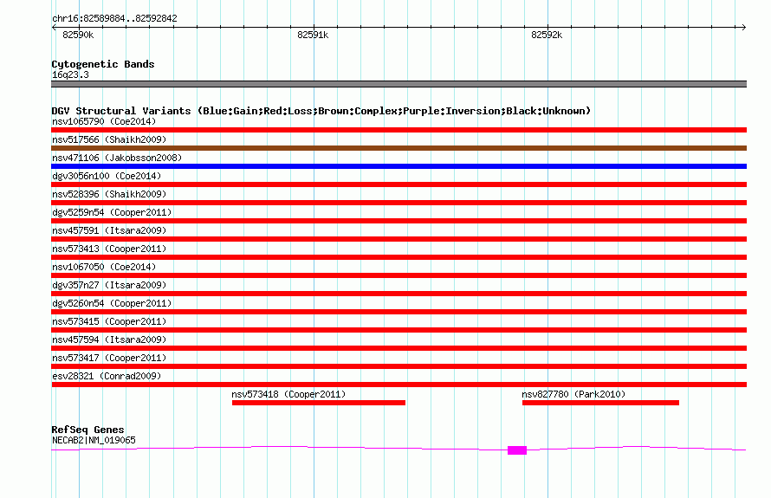
Task: Select the red dgv357n27 variant bar
Action: point(398,294)
